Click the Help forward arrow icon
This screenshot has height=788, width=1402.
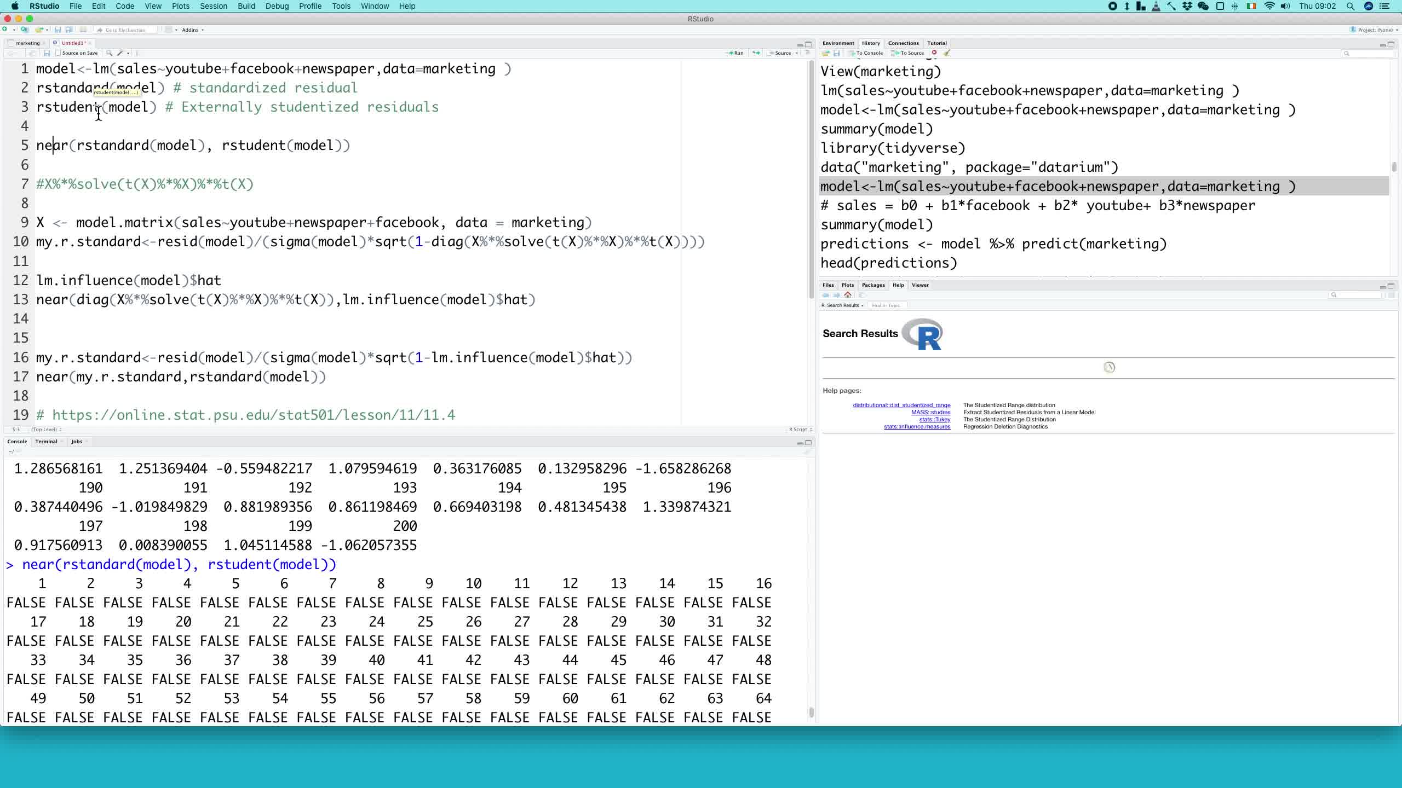836,295
